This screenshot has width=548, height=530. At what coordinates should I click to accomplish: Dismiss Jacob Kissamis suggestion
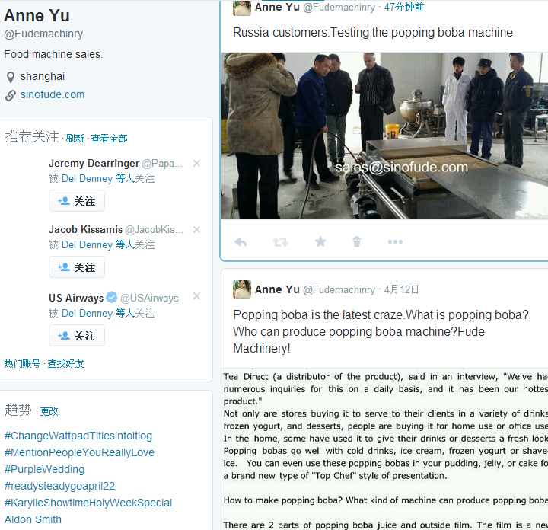coord(197,229)
